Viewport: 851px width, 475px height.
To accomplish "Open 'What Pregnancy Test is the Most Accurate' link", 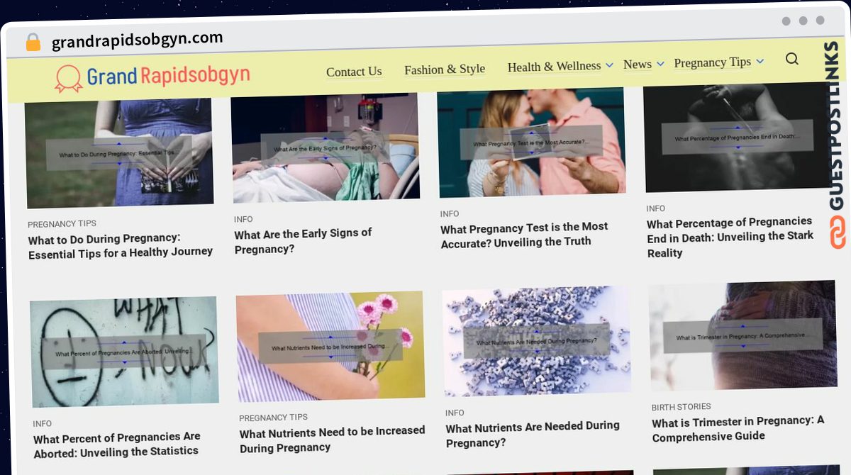I will coord(524,235).
